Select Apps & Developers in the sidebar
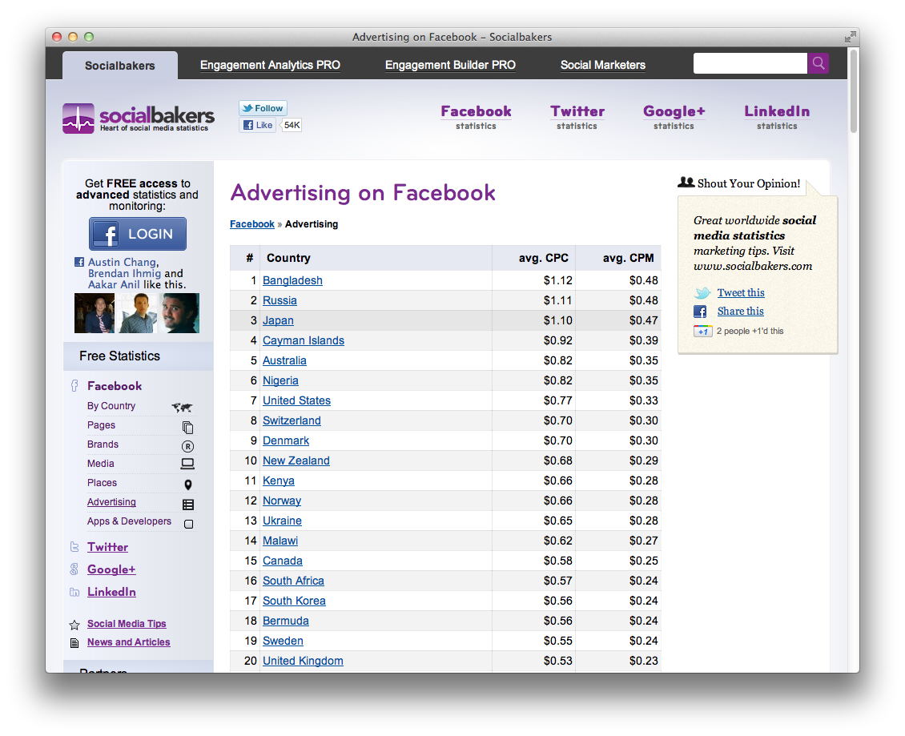This screenshot has height=736, width=905. click(129, 521)
